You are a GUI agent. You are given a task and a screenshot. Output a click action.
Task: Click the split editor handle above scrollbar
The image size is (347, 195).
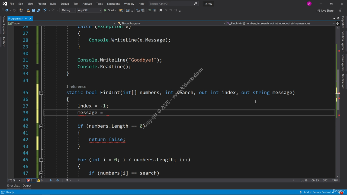tap(338, 23)
